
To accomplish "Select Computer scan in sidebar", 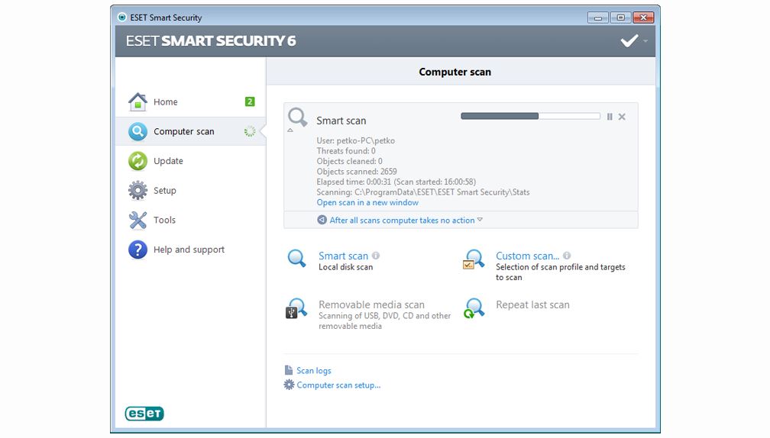I will point(190,131).
